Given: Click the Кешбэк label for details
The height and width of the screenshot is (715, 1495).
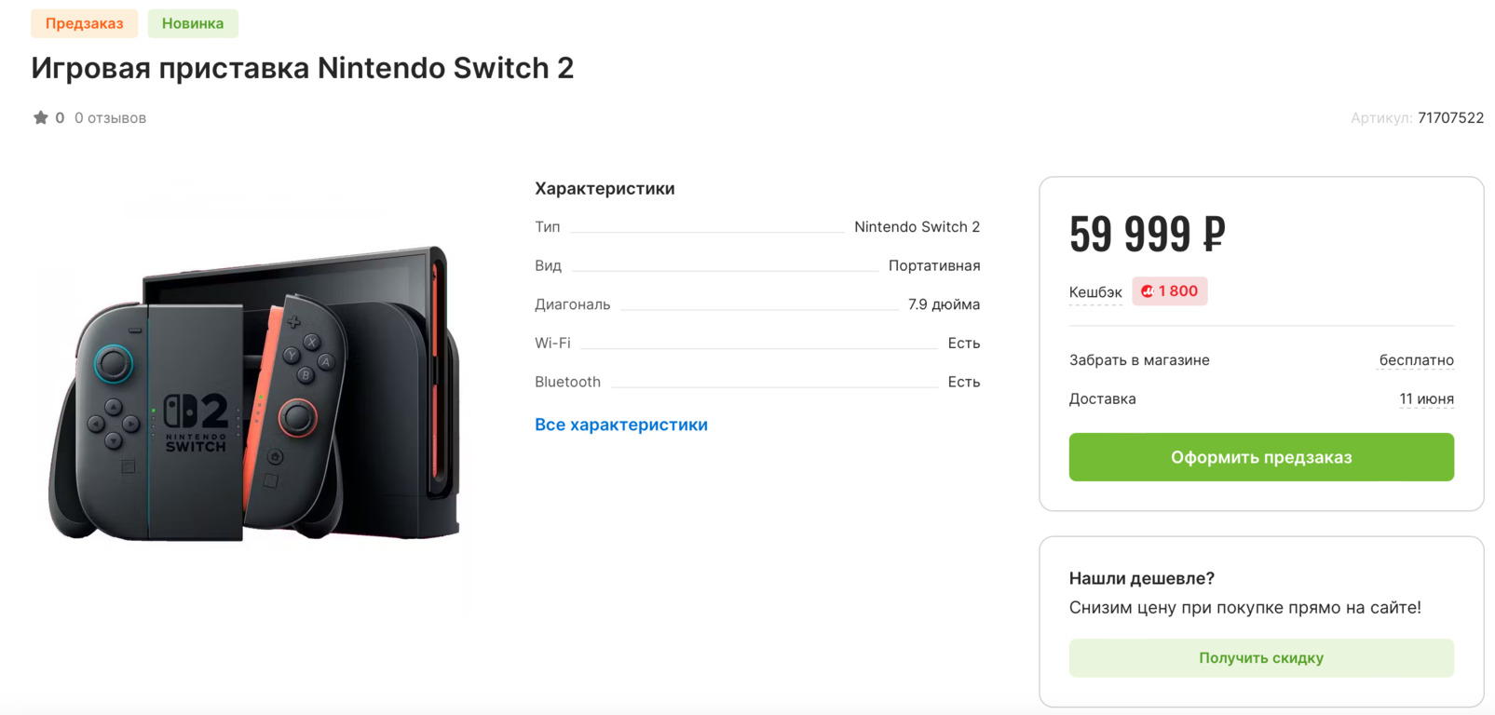Looking at the screenshot, I should [x=1095, y=292].
